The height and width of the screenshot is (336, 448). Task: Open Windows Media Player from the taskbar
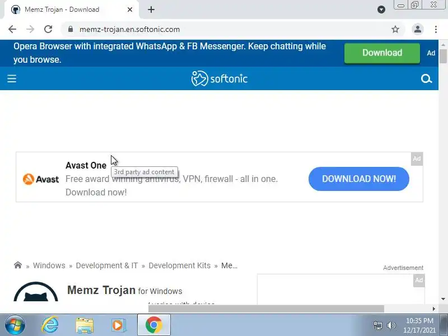(118, 325)
